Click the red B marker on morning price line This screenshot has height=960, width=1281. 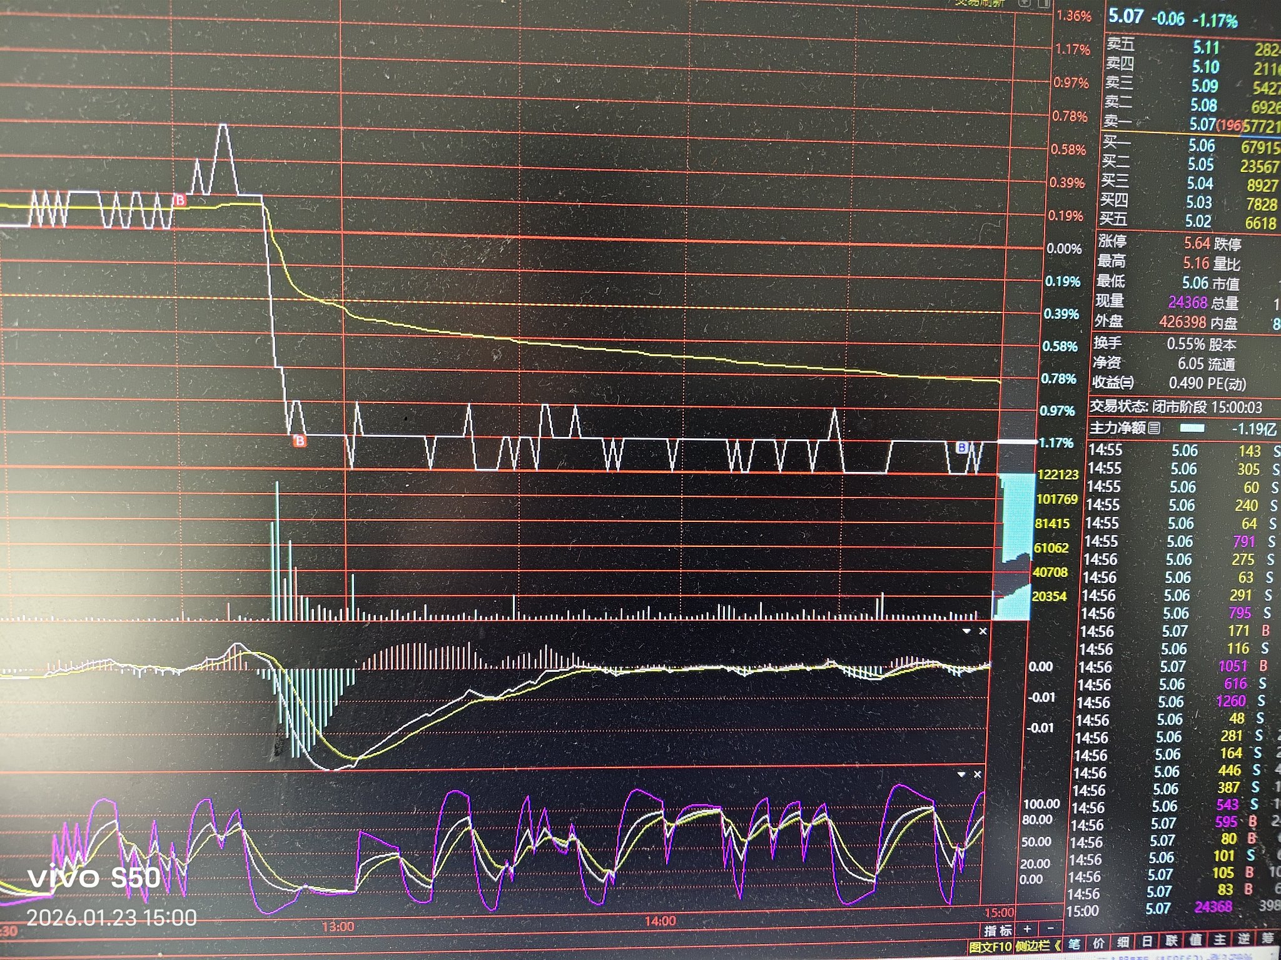click(181, 201)
